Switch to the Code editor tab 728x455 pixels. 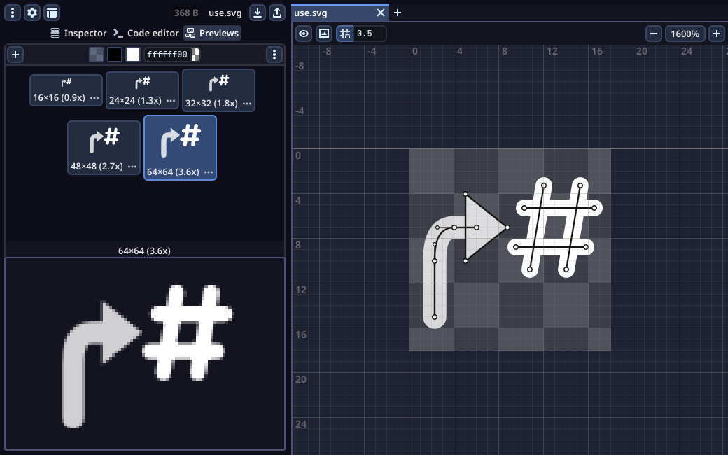146,33
